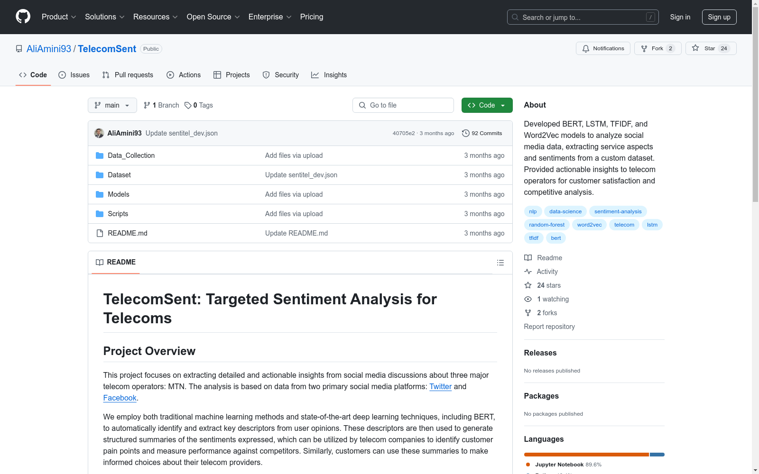Click Sign in

tap(680, 17)
